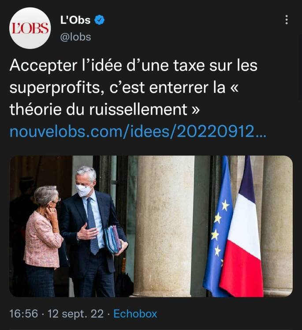Click the blue verified badge next to L'Obs
Image resolution: width=302 pixels, height=330 pixels.
[x=99, y=20]
